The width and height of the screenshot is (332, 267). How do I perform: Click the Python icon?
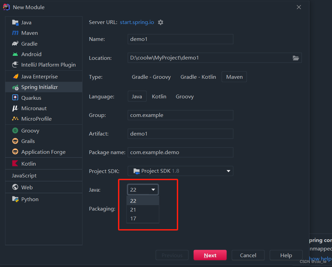click(x=15, y=199)
